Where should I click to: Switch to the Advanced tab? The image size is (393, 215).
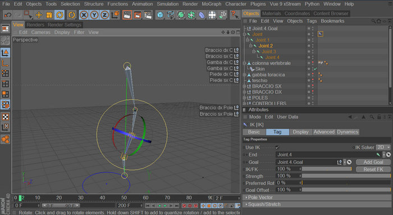pyautogui.click(x=324, y=132)
